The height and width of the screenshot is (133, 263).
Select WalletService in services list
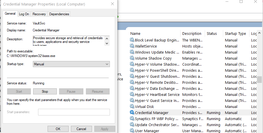146,46
